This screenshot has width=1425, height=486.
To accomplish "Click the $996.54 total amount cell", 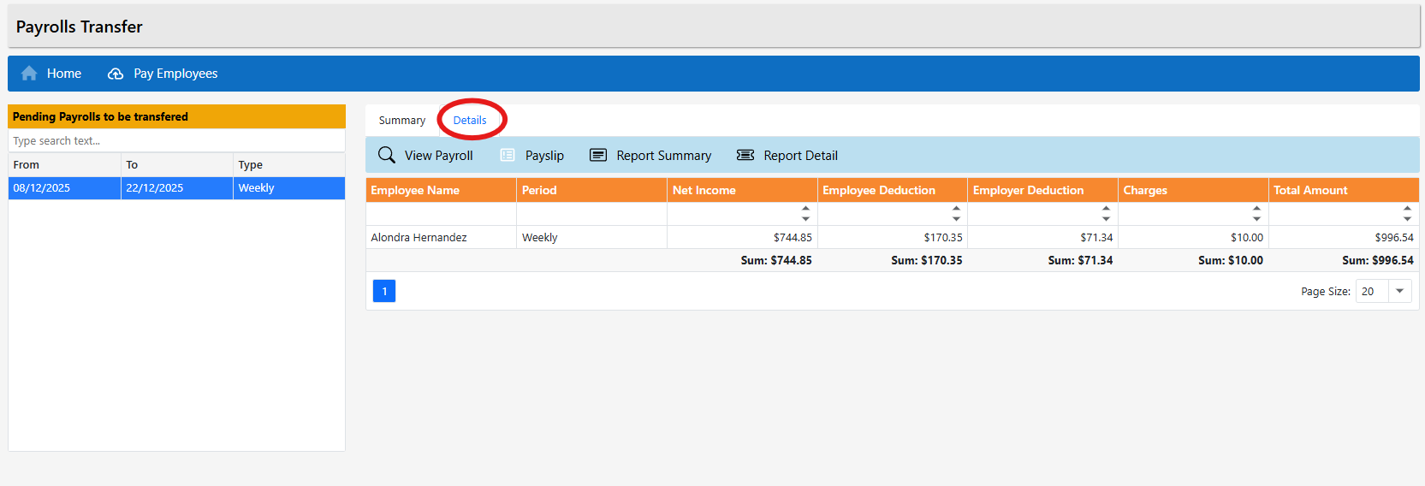I will click(x=1344, y=237).
